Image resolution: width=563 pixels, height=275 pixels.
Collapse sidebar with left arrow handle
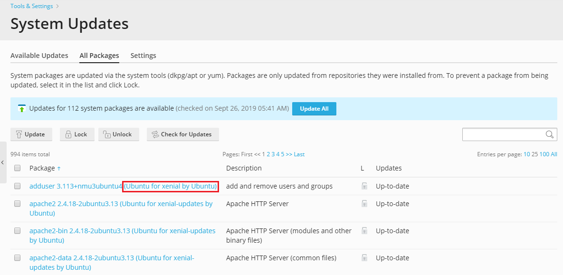click(x=3, y=162)
